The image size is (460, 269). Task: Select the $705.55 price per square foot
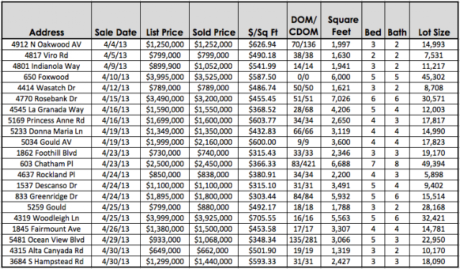[x=262, y=218]
